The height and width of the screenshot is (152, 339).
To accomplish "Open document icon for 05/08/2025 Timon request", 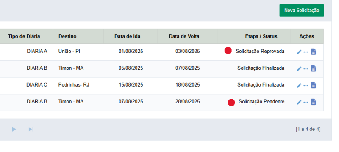I will coord(314,68).
